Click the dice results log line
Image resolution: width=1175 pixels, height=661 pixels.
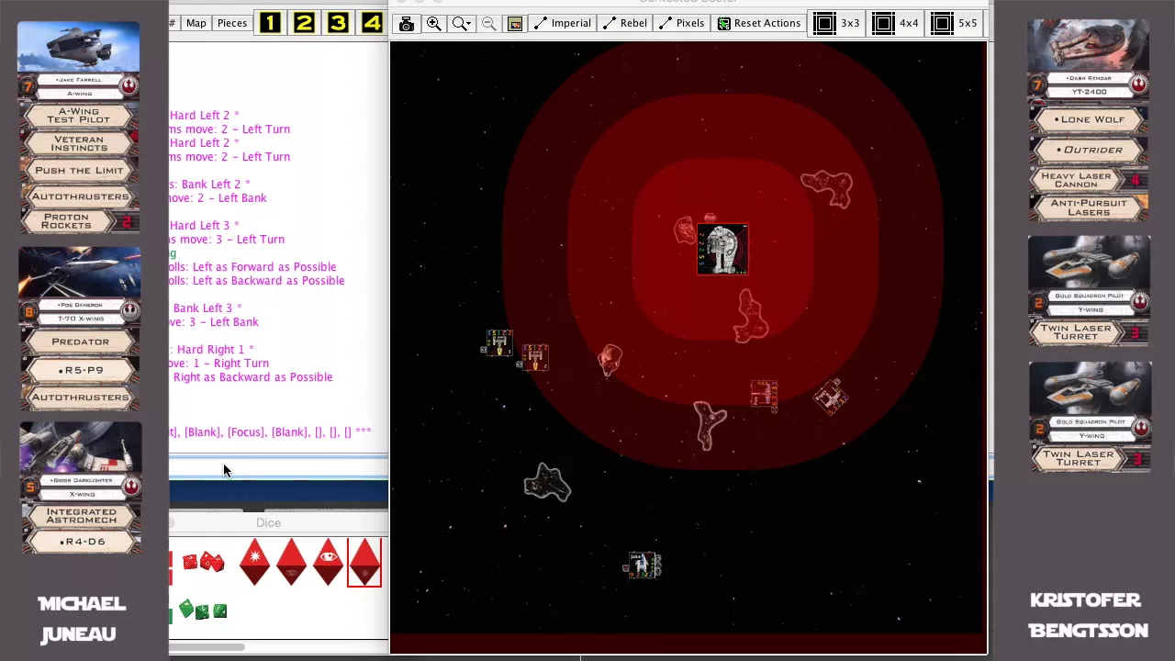(271, 432)
